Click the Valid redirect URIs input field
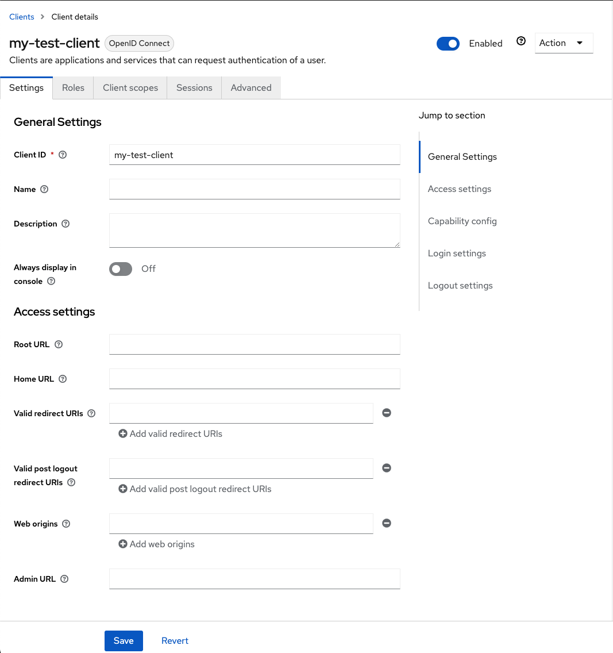Screen dimensions: 613x653 click(x=241, y=413)
